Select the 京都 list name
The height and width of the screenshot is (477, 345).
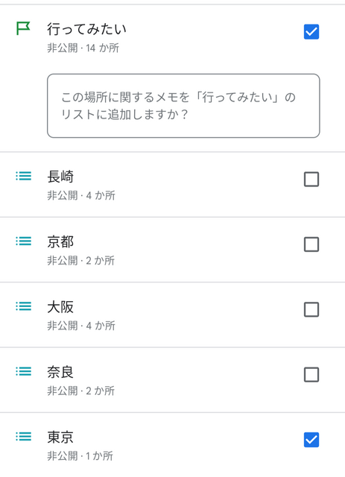[x=60, y=241]
